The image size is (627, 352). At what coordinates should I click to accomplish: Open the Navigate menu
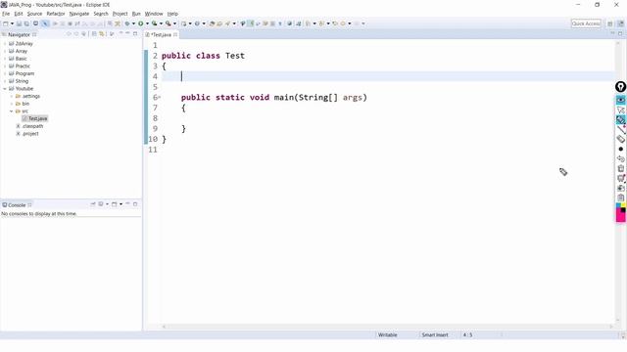(x=79, y=14)
